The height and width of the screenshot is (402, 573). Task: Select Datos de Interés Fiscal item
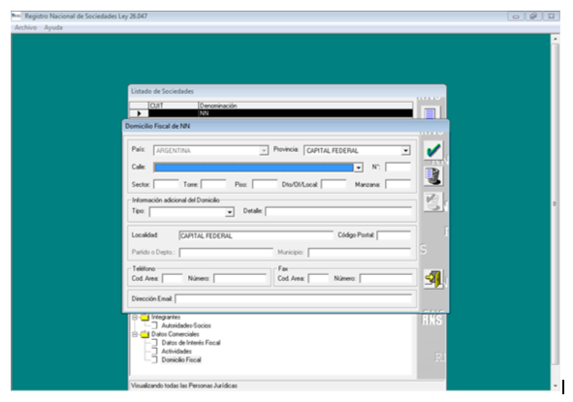point(191,343)
